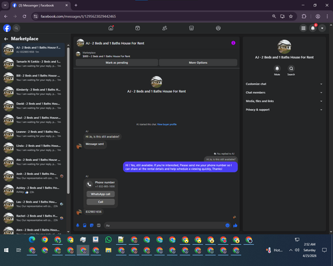The width and height of the screenshot is (333, 266).
Task: Open Rachel conversation in chat list
Action: pos(33,218)
